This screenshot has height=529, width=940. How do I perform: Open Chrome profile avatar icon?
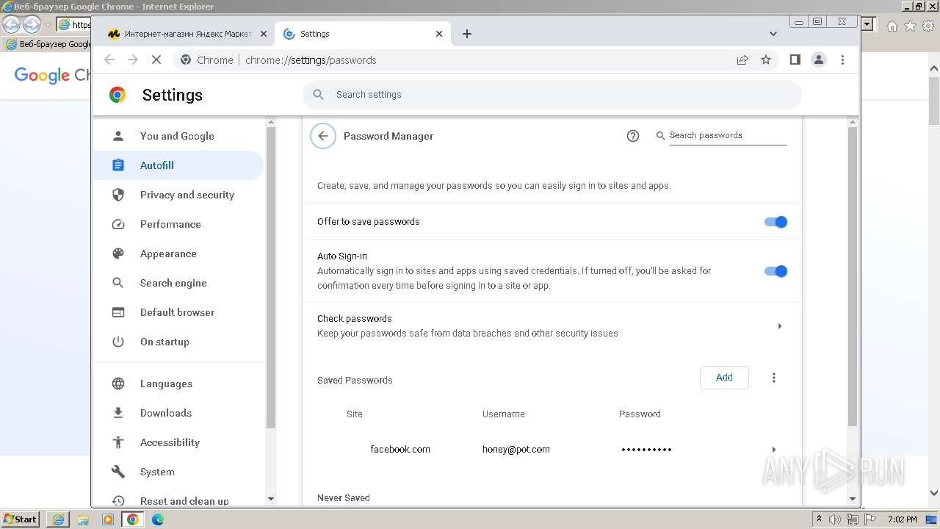coord(819,60)
